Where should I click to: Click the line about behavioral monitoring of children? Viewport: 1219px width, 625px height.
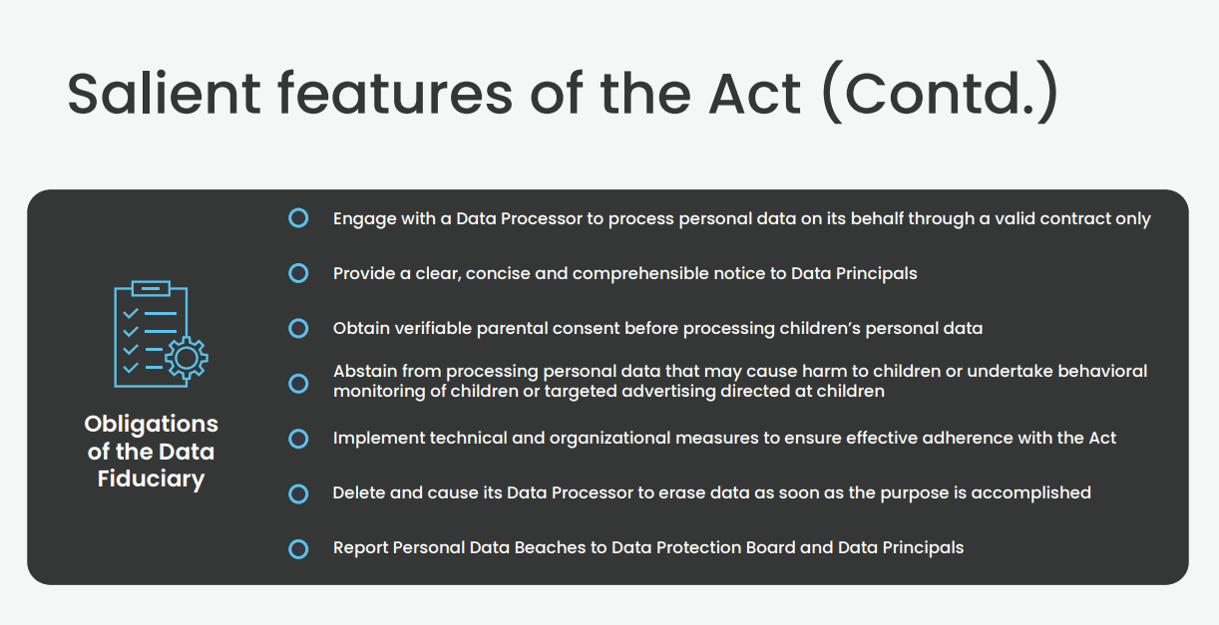pyautogui.click(x=740, y=371)
